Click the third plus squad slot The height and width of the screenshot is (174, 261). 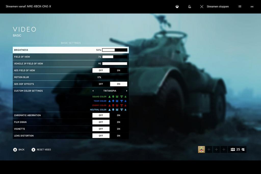[224, 150]
